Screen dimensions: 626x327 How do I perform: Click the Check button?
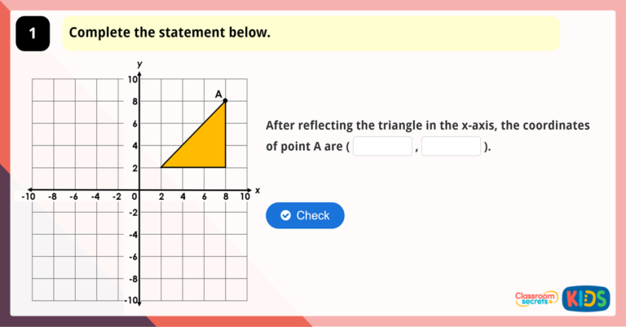pyautogui.click(x=305, y=215)
